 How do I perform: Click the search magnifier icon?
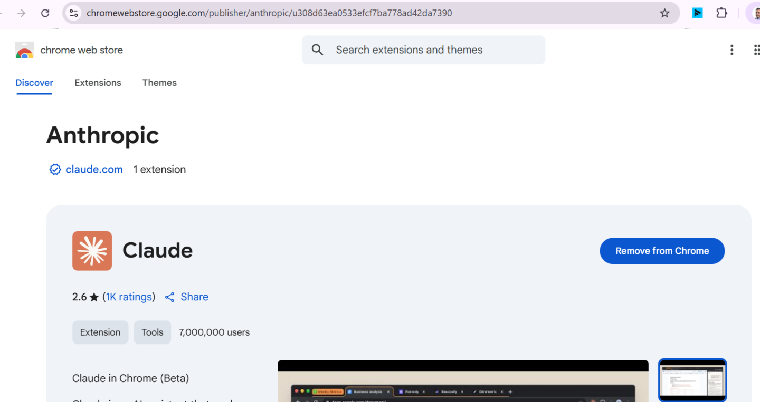pos(317,50)
